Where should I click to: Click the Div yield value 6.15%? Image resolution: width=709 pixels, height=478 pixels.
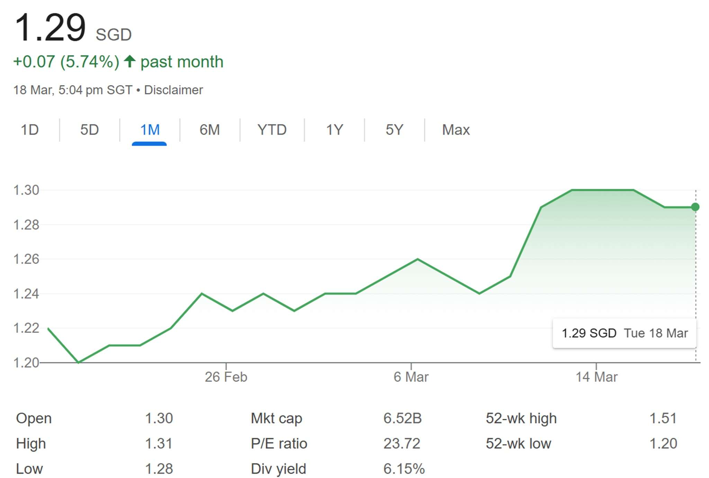click(404, 469)
